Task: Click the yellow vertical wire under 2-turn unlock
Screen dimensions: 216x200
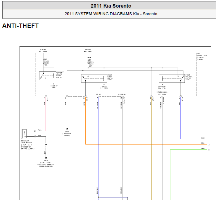Action: click(x=162, y=149)
